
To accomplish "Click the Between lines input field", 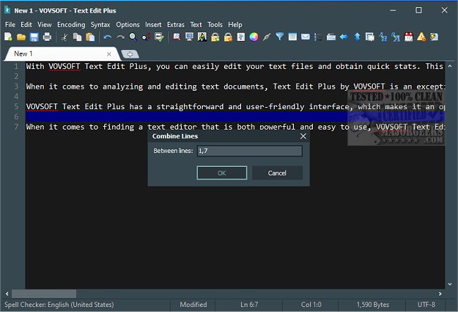I will tap(249, 151).
